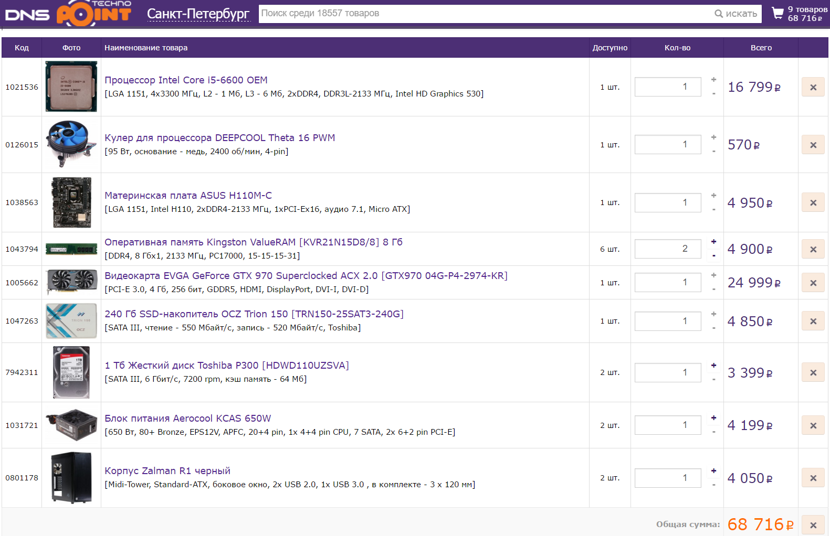830x536 pixels.
Task: View Toshiba hard drive photo
Action: [71, 372]
